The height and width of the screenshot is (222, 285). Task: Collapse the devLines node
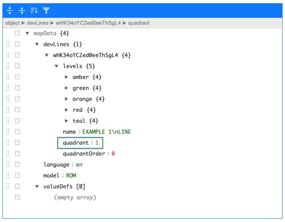(37, 44)
